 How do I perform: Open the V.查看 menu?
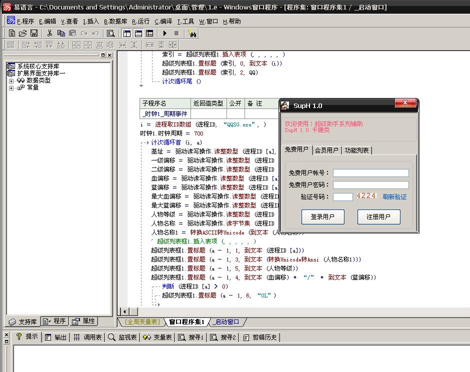tap(69, 21)
